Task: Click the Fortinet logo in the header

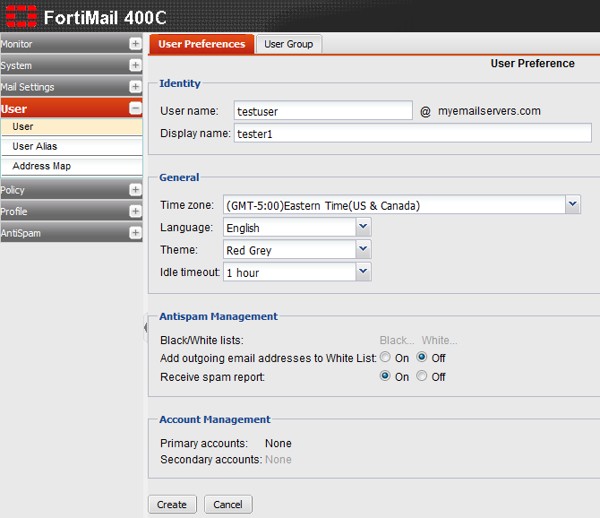Action: 21,16
